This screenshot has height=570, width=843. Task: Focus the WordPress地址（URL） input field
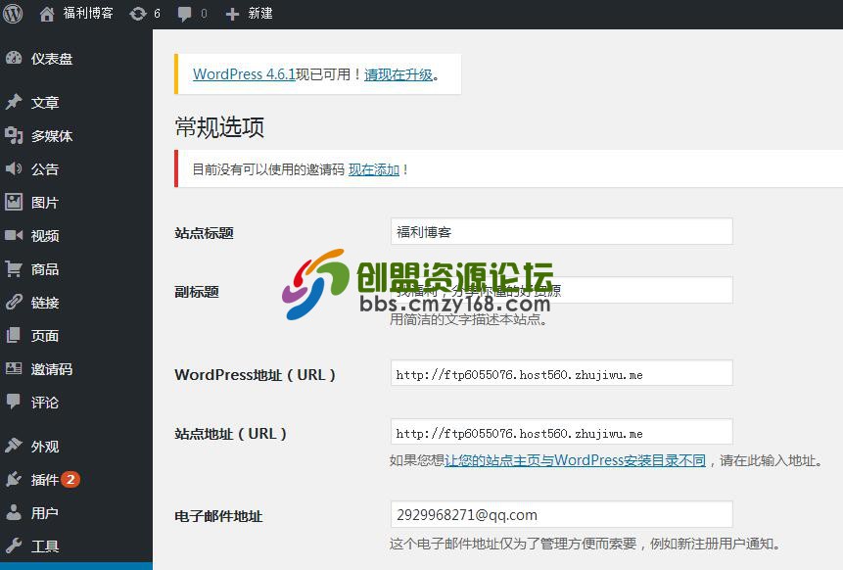(x=561, y=373)
